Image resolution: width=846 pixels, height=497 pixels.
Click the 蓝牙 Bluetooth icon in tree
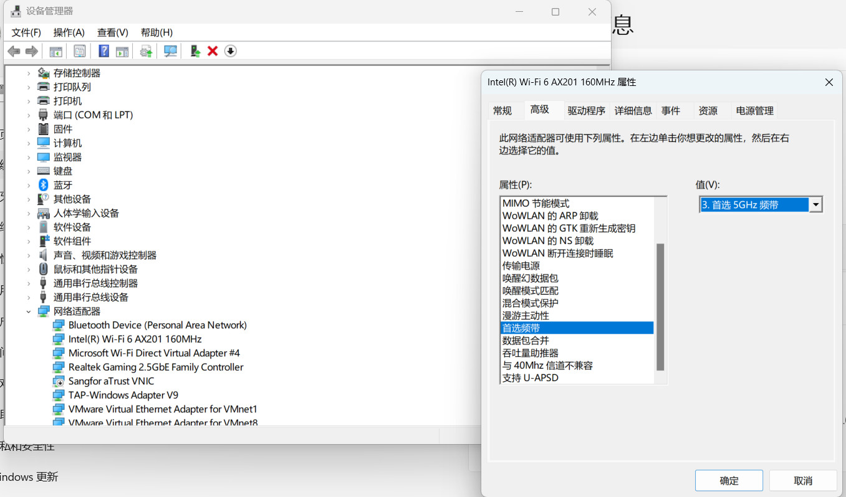pos(44,185)
